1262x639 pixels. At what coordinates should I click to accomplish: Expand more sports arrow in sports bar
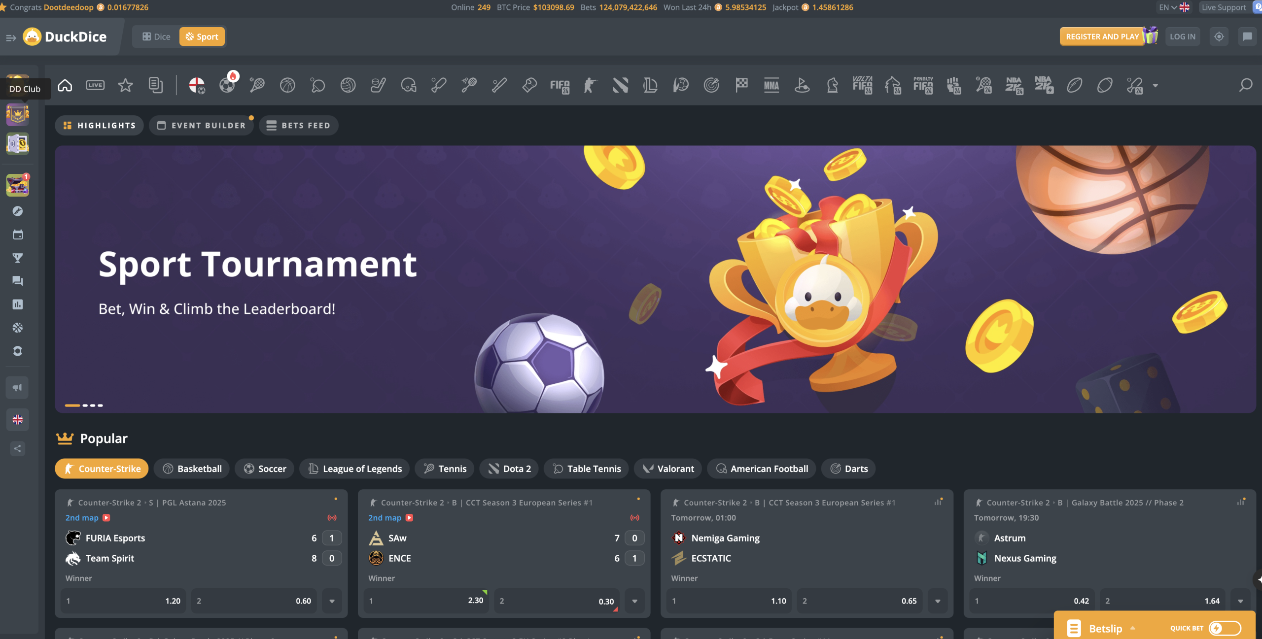tap(1155, 86)
